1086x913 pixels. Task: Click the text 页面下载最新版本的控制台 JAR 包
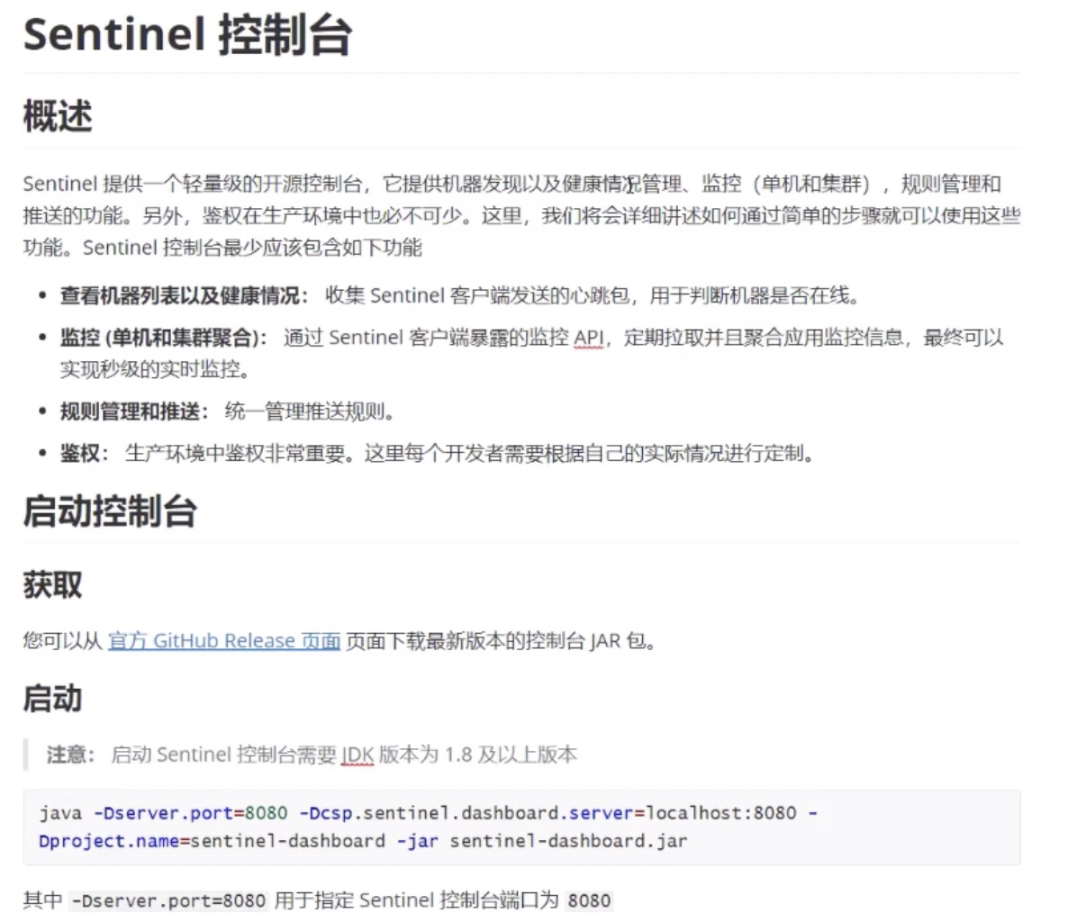tap(501, 641)
